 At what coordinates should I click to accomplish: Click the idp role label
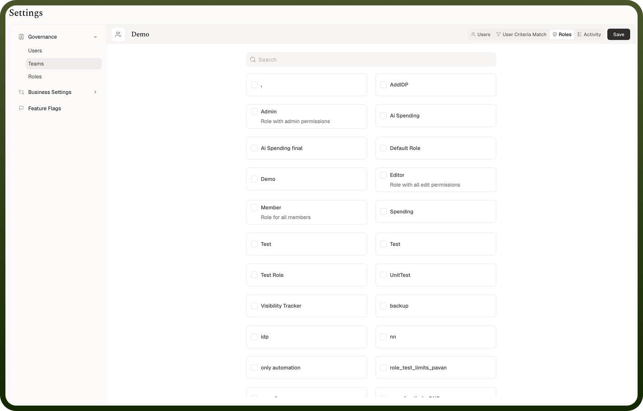(264, 337)
